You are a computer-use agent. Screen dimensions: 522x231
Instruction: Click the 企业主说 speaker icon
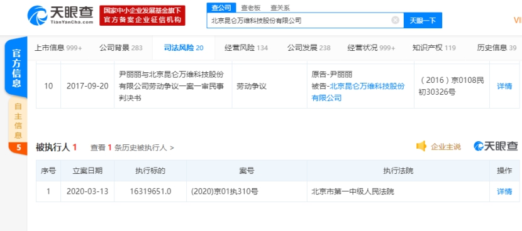coord(421,146)
